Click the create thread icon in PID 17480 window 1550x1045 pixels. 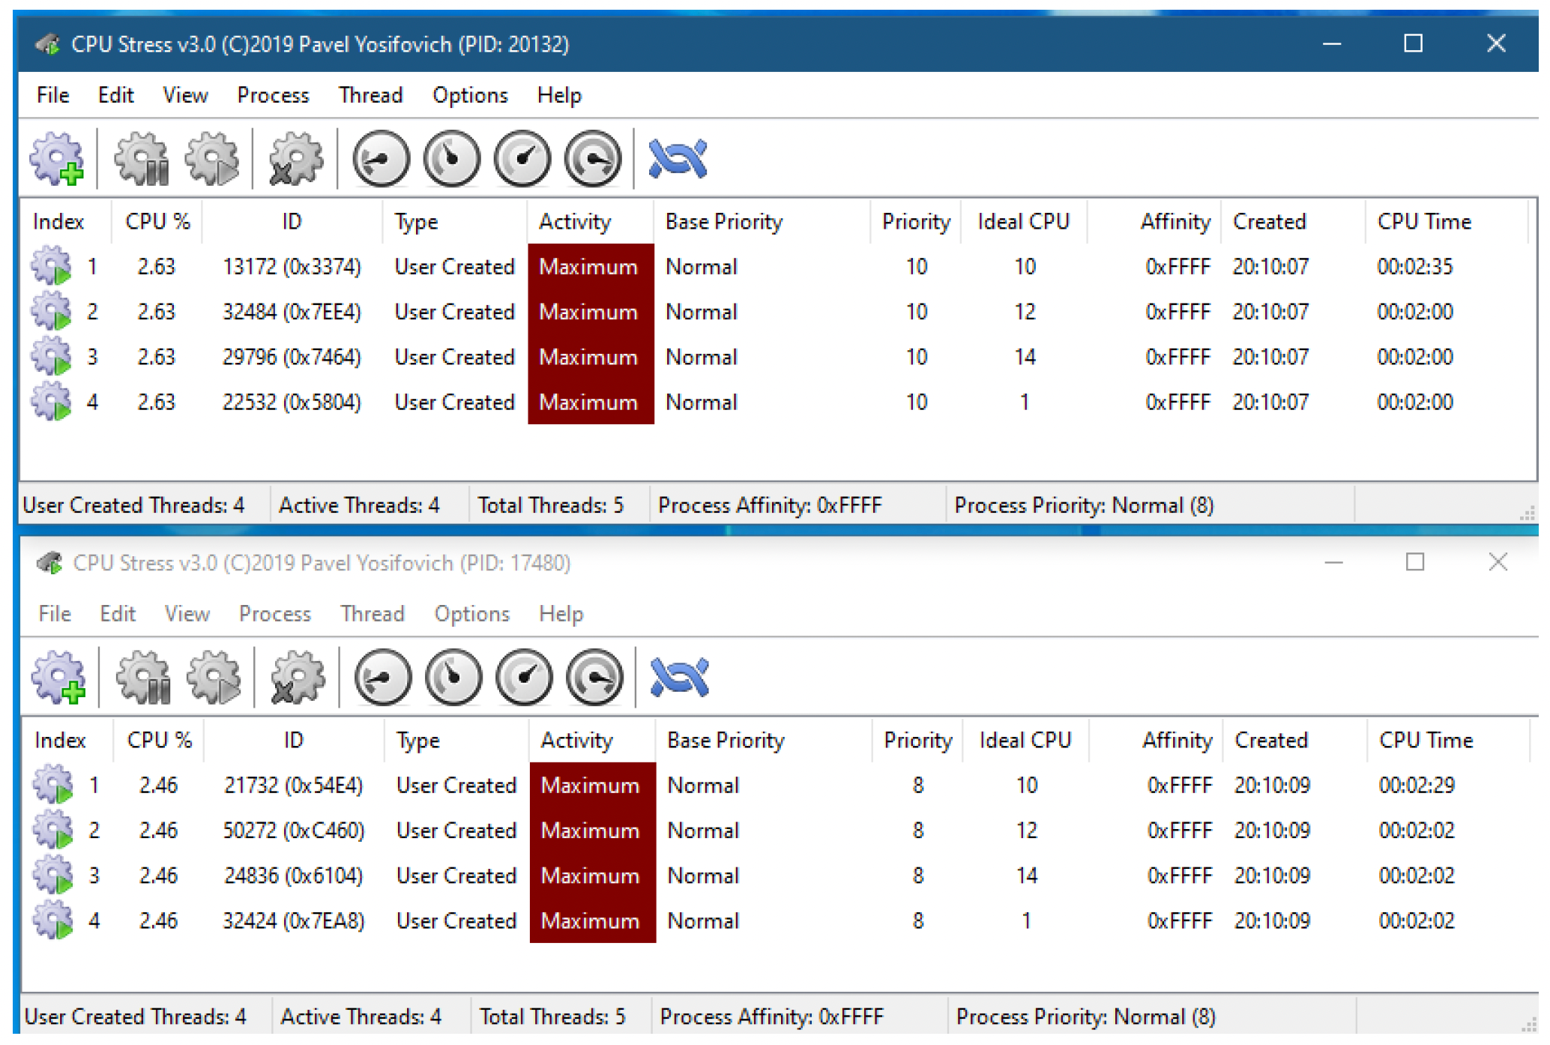(58, 677)
